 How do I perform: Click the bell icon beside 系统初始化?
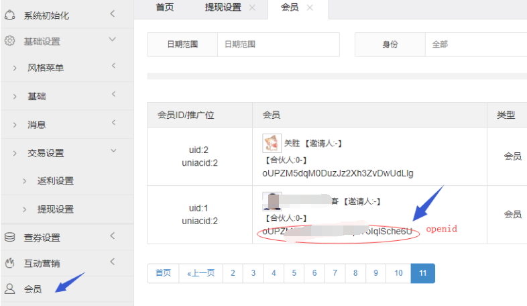point(10,15)
